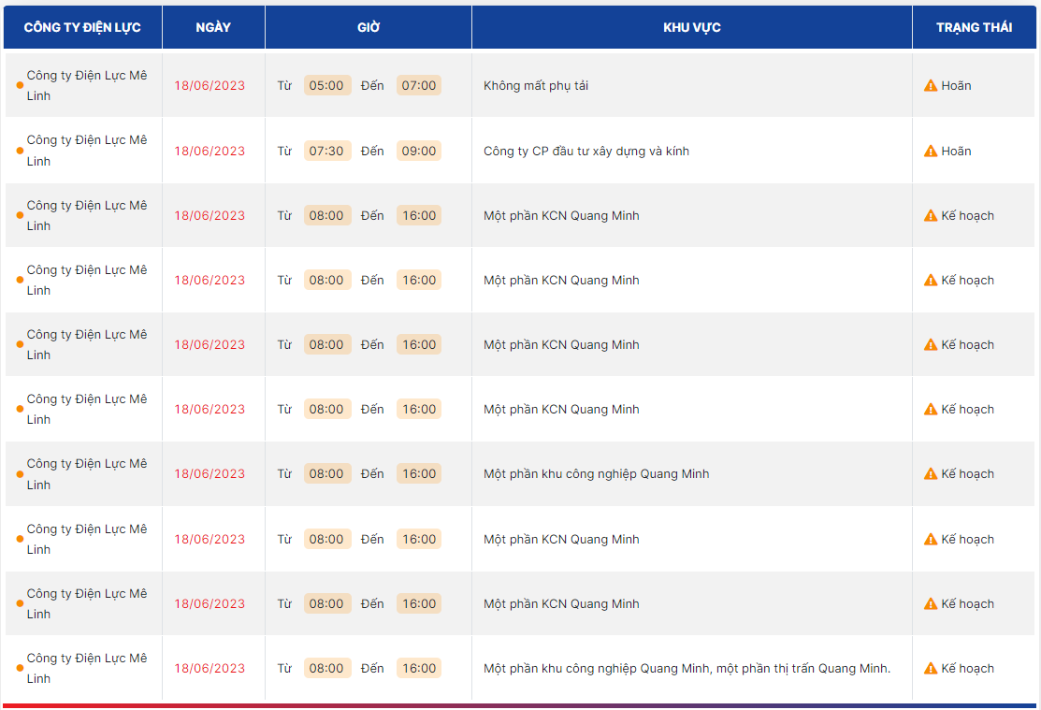Screen dimensions: 1041x710
Task: Click the CÔNG TY ĐIỆN LỰC column header
Action: (82, 27)
